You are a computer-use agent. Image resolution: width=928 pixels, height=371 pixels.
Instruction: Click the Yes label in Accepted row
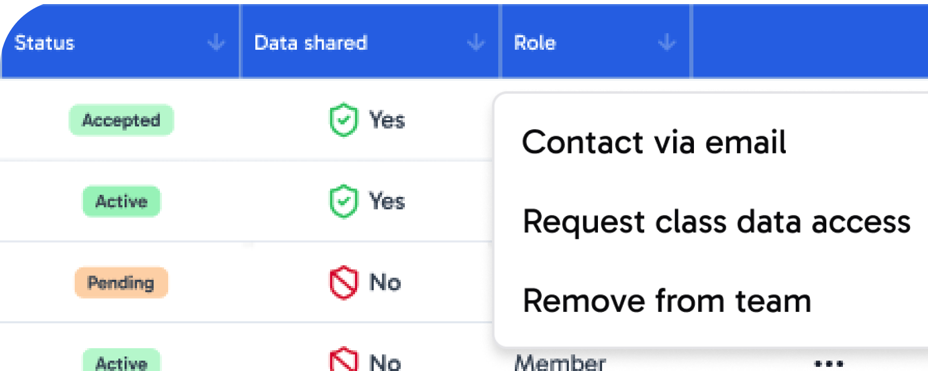(387, 120)
